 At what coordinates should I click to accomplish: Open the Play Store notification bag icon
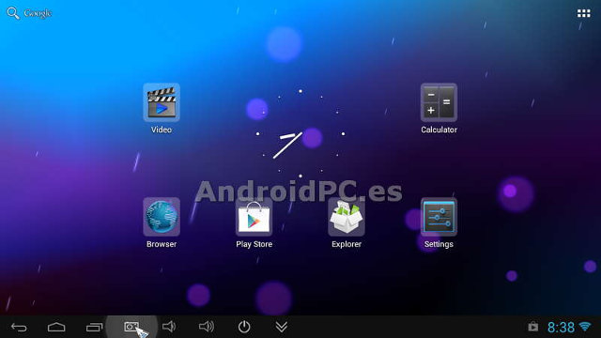[533, 327]
